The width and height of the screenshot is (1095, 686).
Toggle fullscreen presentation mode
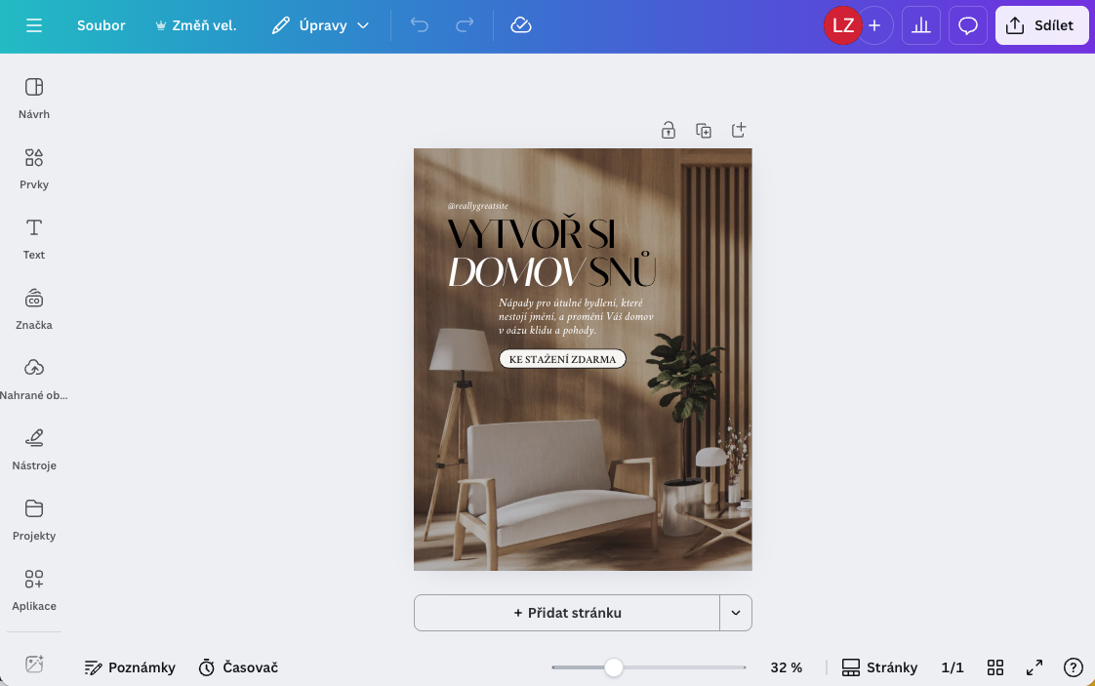(1034, 667)
